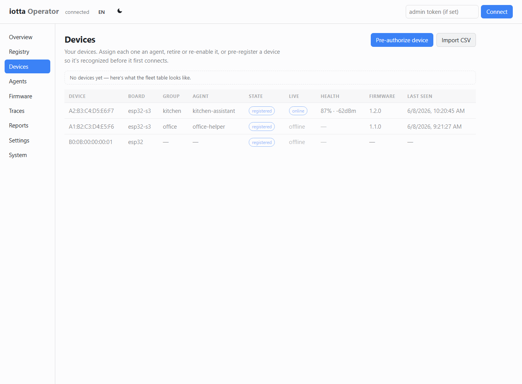The height and width of the screenshot is (384, 522).
Task: Click the registered badge for office device
Action: point(262,127)
